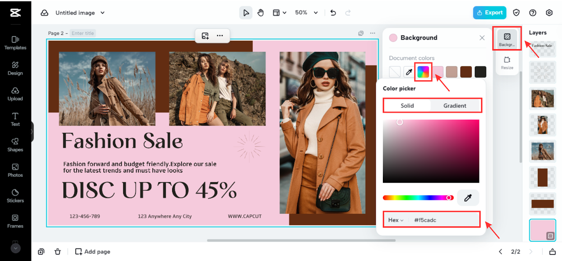Duplicate Page 2 using the copy icon
Screen dimensions: 562x261
coord(360,33)
